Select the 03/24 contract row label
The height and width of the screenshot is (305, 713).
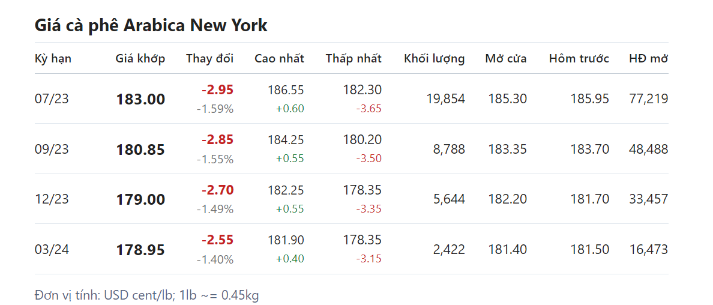(52, 249)
